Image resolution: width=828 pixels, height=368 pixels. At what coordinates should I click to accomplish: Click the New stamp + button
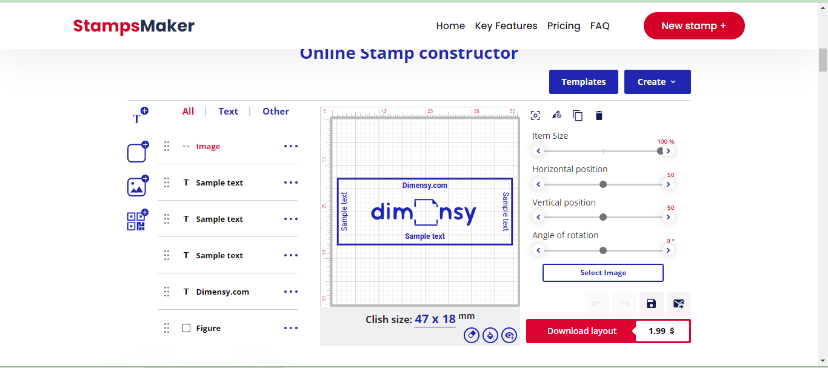[x=694, y=26]
